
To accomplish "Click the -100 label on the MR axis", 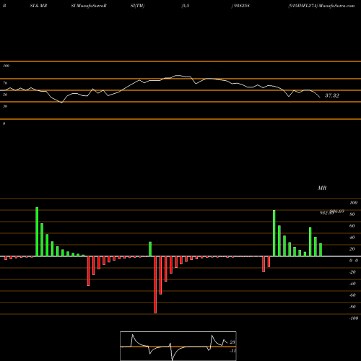I will [354, 318].
